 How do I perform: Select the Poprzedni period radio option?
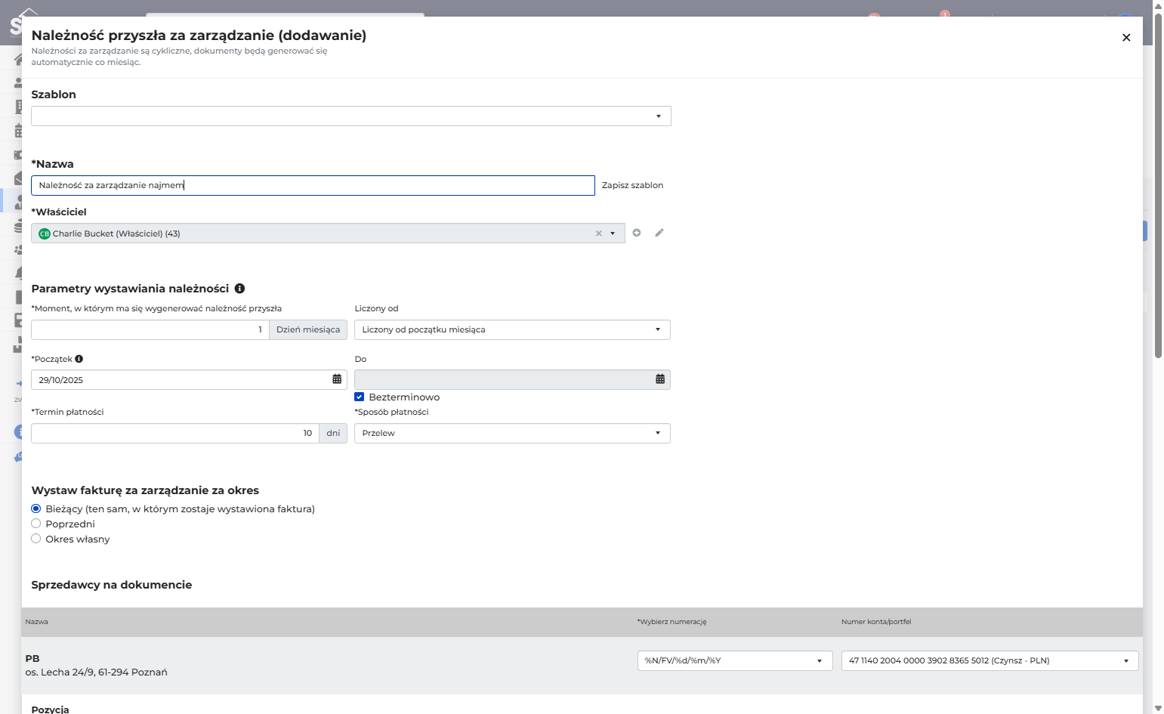pyautogui.click(x=36, y=524)
